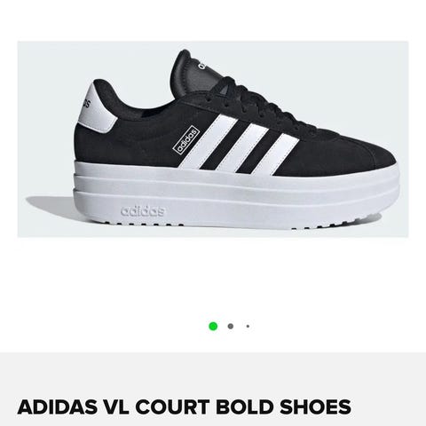Viewport: 426px width, 426px height.
Task: Click the white heel tab on the sneaker
Action: (x=96, y=106)
